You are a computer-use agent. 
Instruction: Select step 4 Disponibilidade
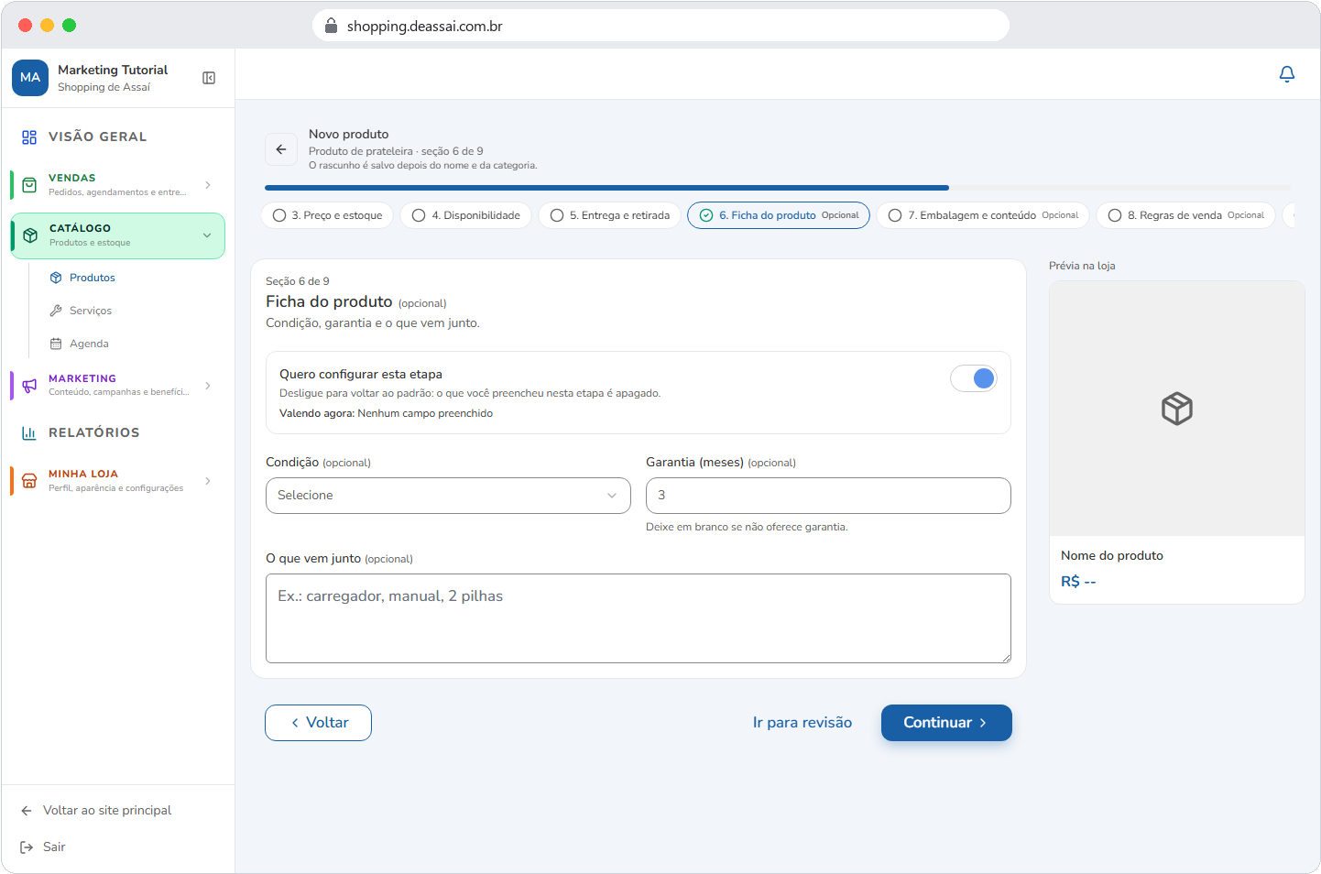[x=465, y=215]
